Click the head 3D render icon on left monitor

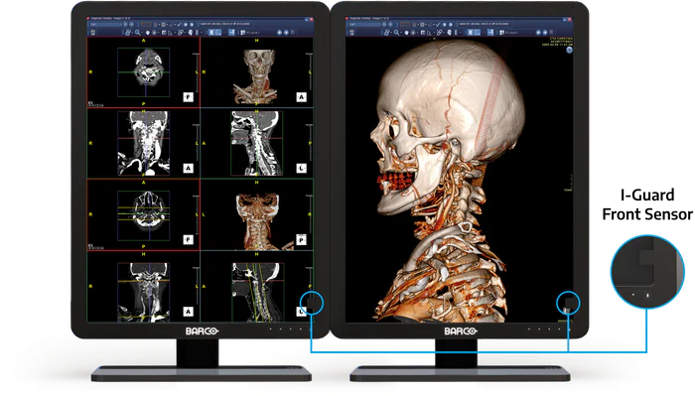191,33
